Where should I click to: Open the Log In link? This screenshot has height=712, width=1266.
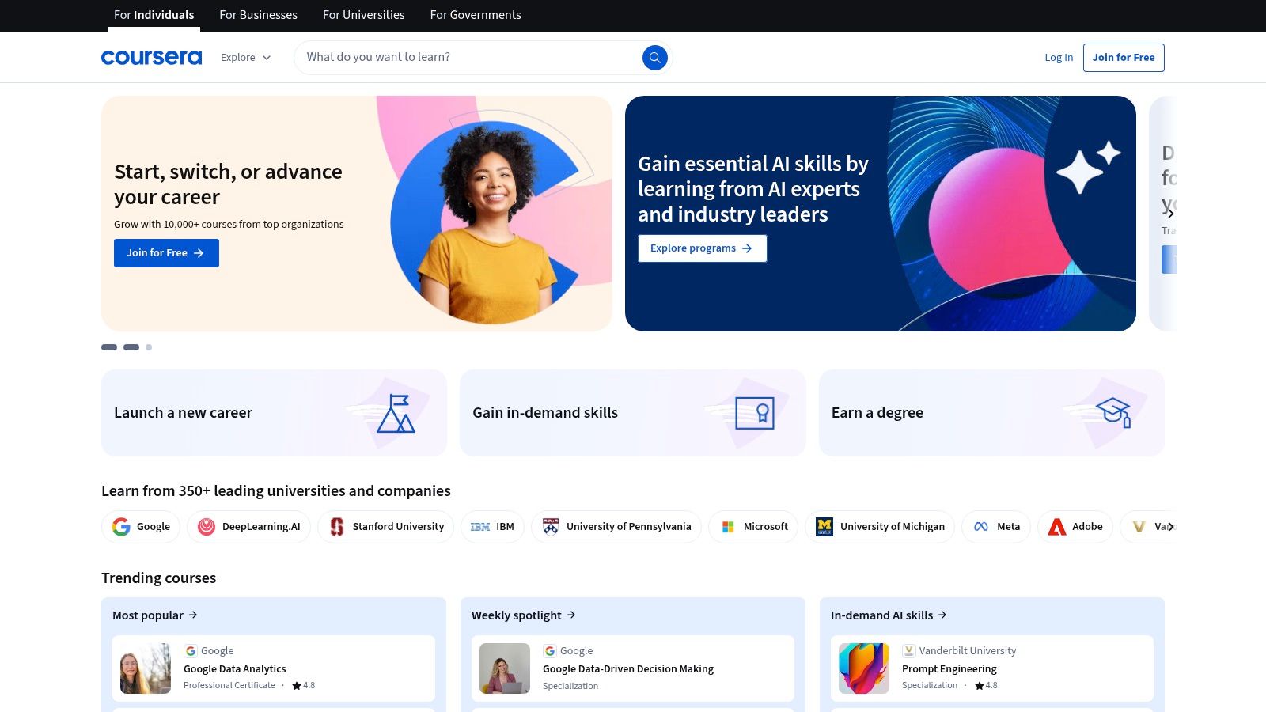pyautogui.click(x=1058, y=57)
